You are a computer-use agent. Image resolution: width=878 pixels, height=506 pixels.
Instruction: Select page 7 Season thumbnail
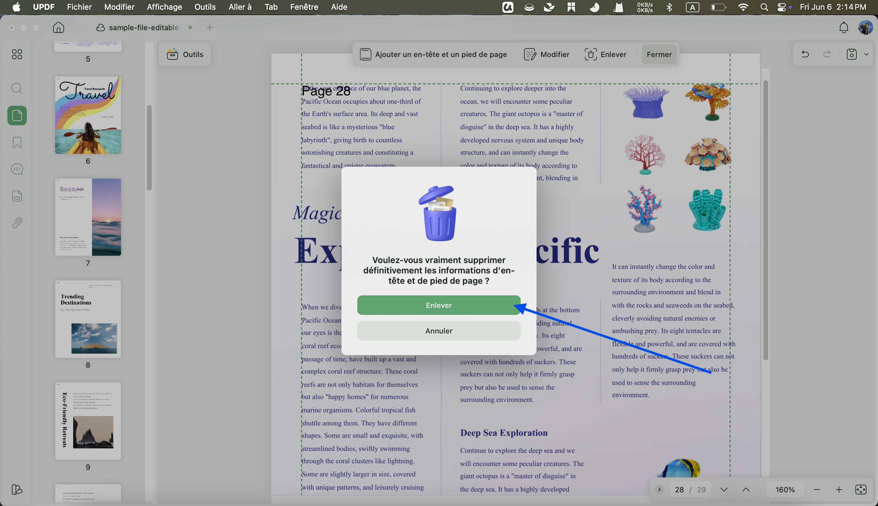point(88,217)
